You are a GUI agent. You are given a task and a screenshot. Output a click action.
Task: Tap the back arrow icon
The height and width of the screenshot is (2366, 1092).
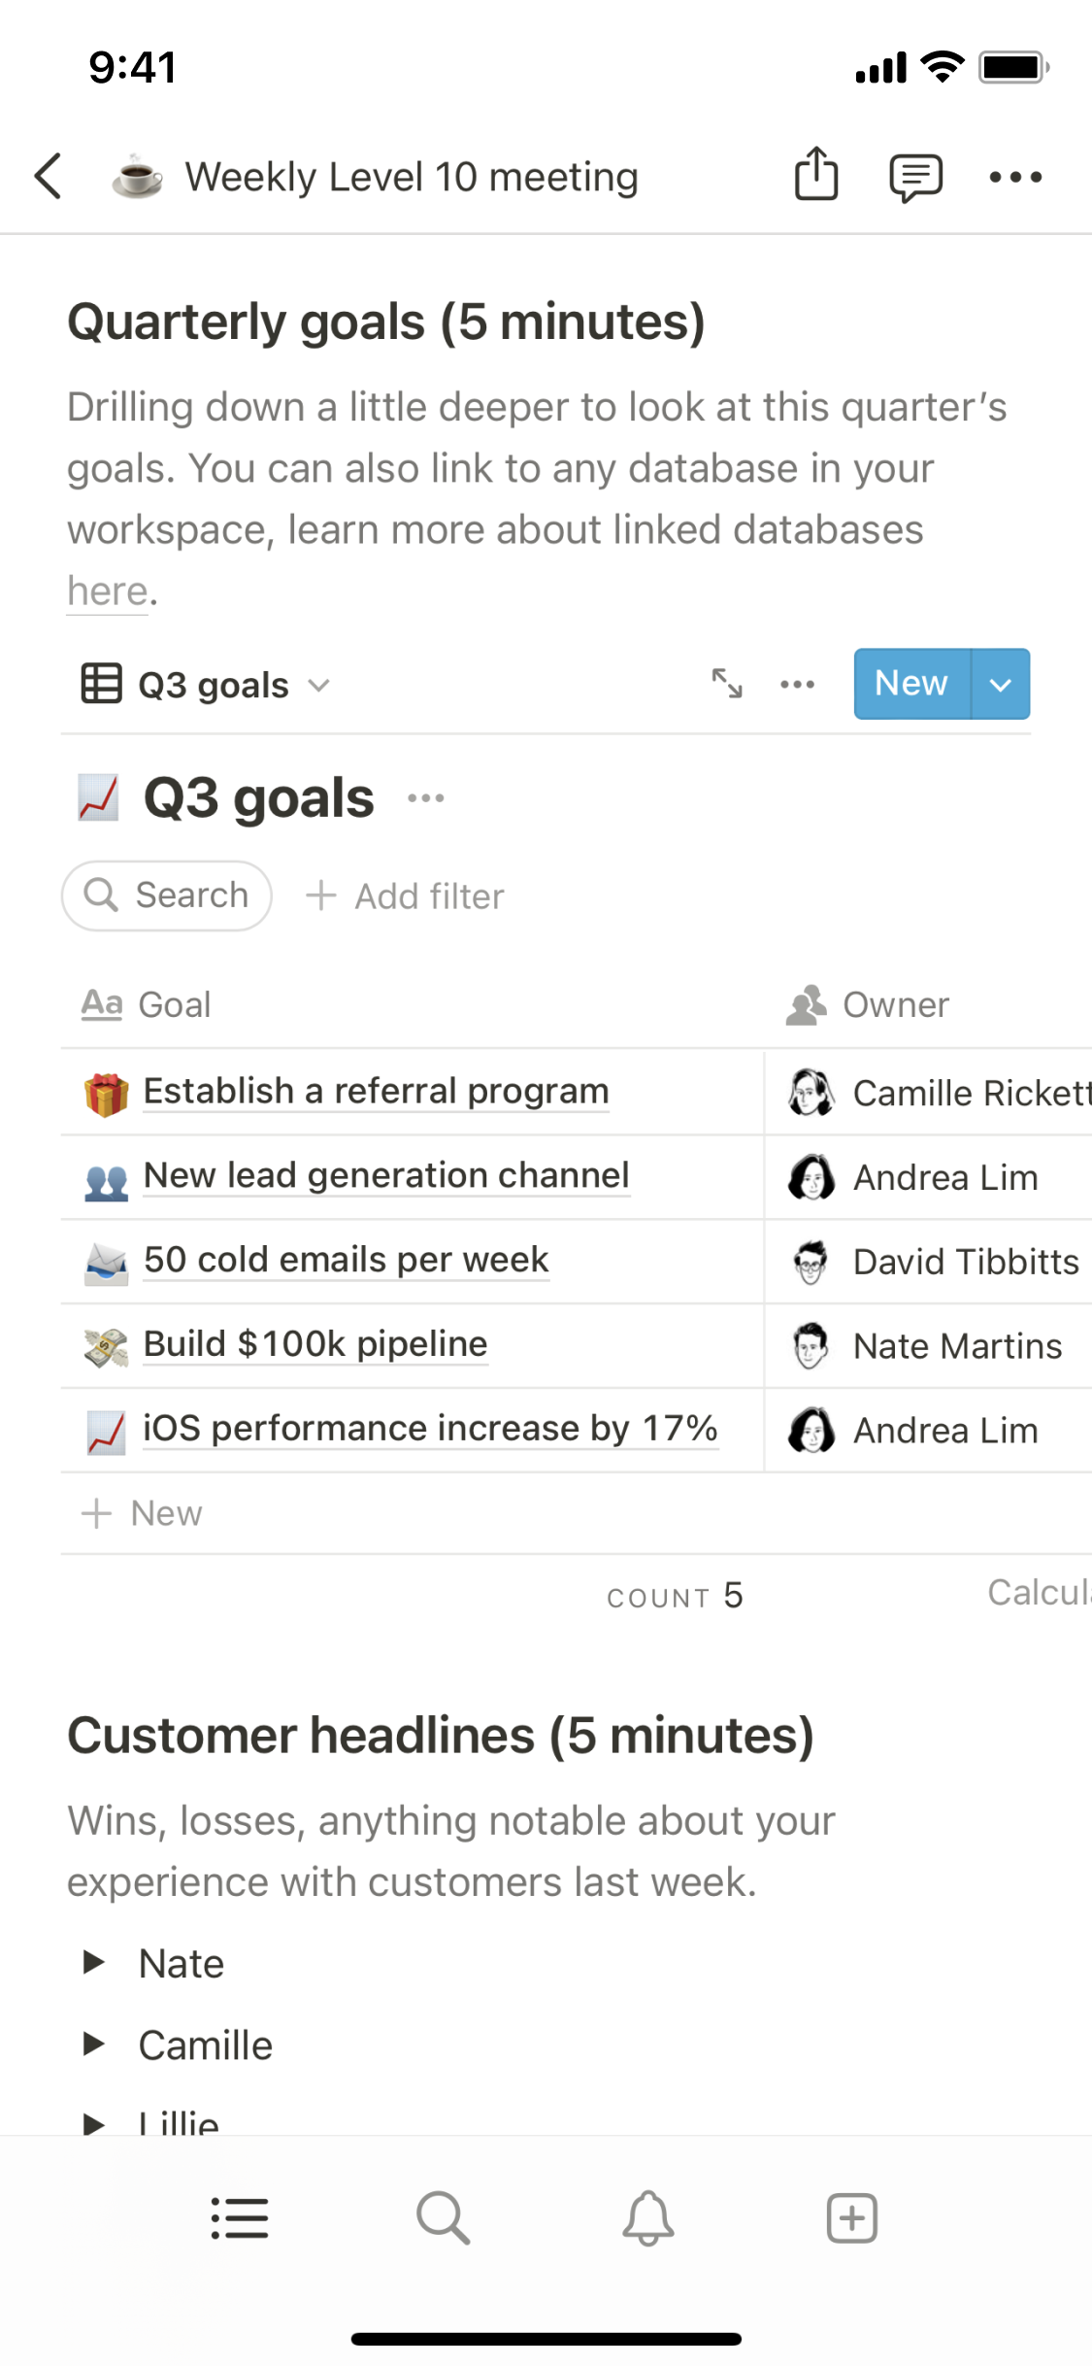tap(49, 176)
